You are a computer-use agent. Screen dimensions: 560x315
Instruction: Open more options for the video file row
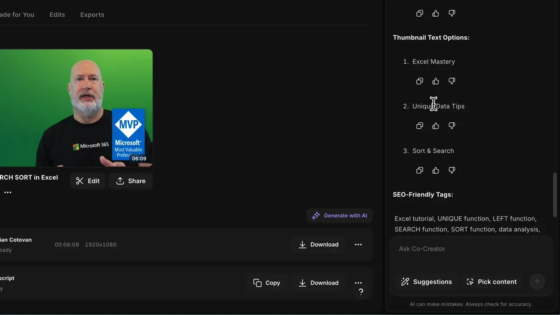click(358, 245)
